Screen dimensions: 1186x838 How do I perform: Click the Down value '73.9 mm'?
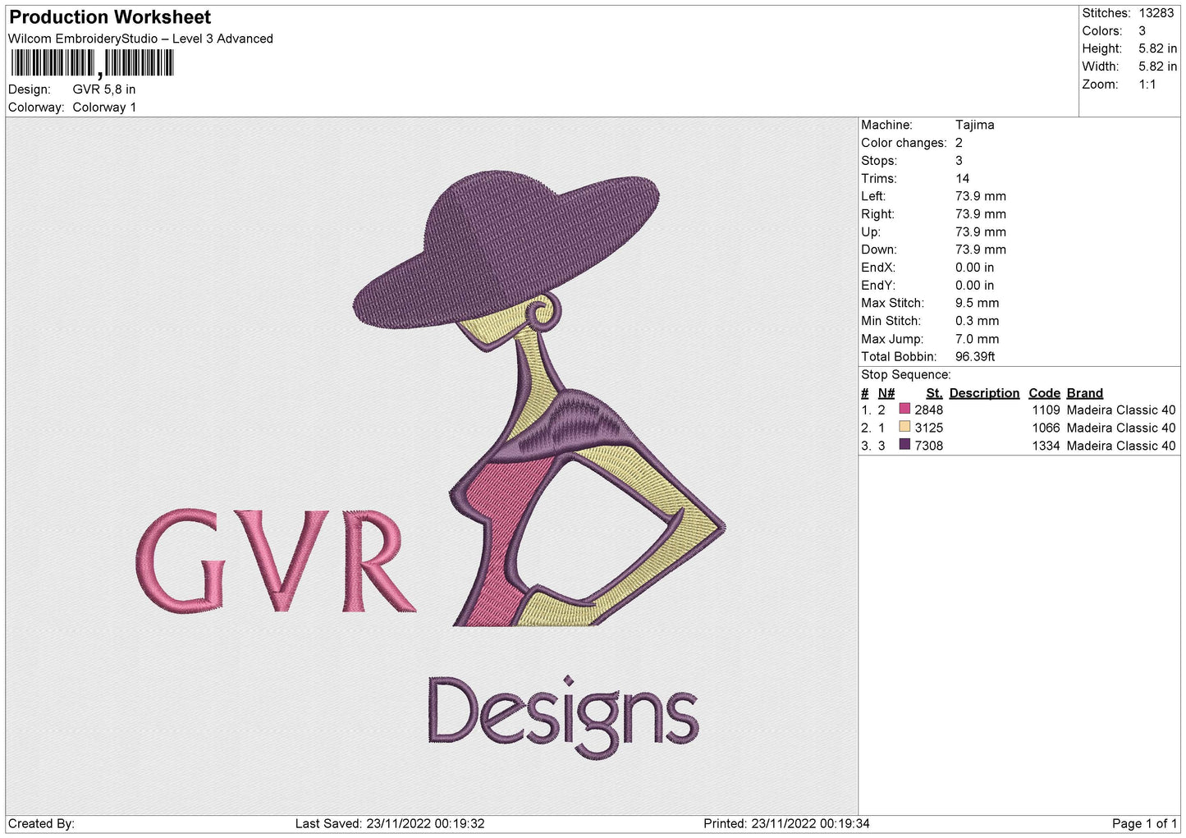tap(981, 250)
